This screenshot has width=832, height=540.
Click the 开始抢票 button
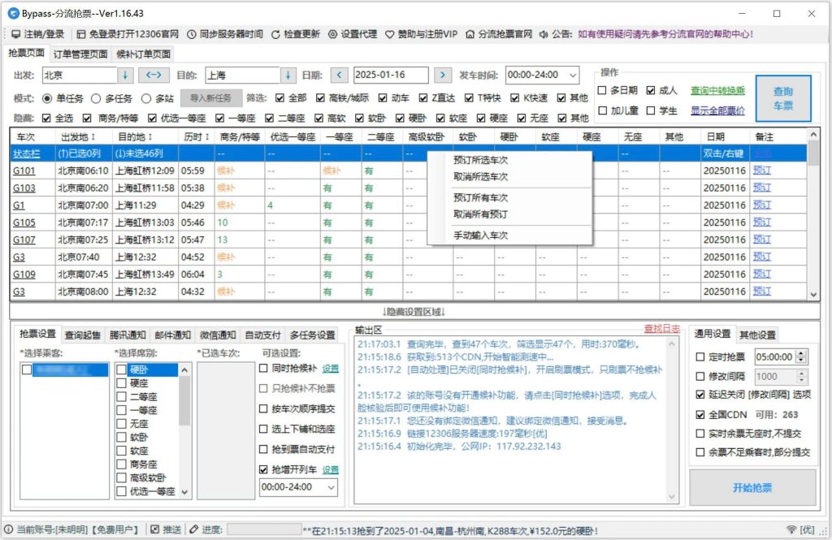pos(752,487)
